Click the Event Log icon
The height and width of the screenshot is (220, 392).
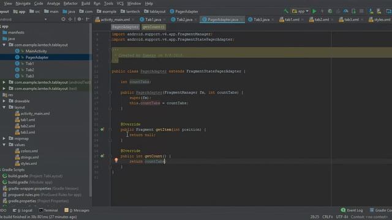[x=343, y=210]
